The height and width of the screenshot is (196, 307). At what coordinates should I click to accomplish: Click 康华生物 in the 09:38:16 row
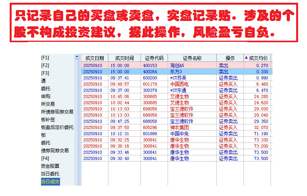179,146
